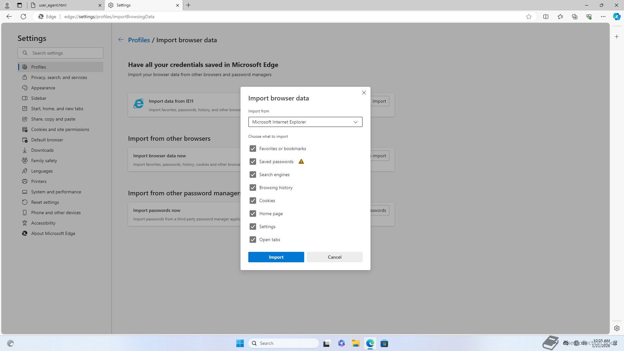
Task: Open the Favorites toolbar icon
Action: point(560,17)
